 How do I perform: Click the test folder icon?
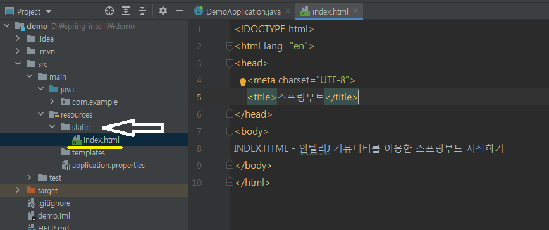point(42,178)
